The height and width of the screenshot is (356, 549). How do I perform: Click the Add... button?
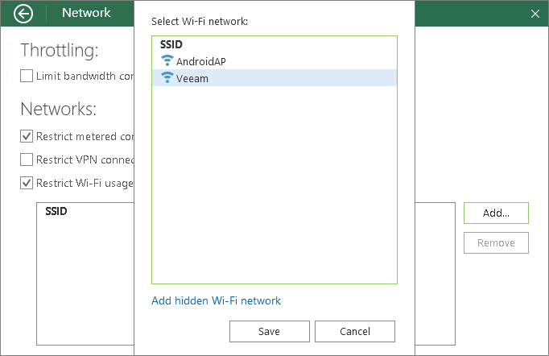(x=496, y=213)
